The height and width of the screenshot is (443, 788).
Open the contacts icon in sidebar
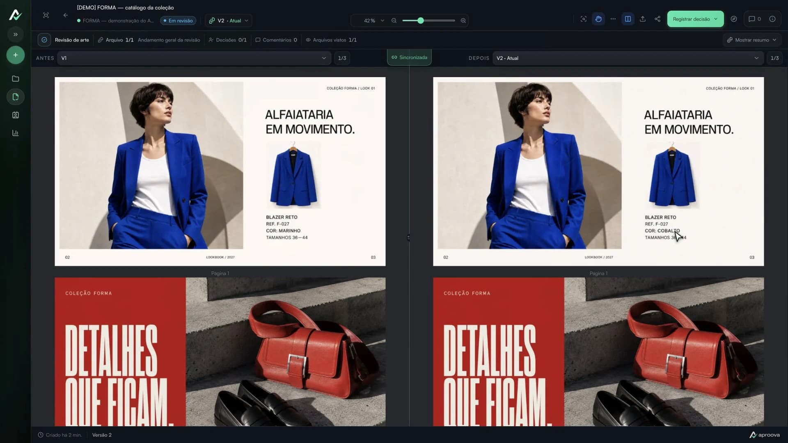click(16, 115)
